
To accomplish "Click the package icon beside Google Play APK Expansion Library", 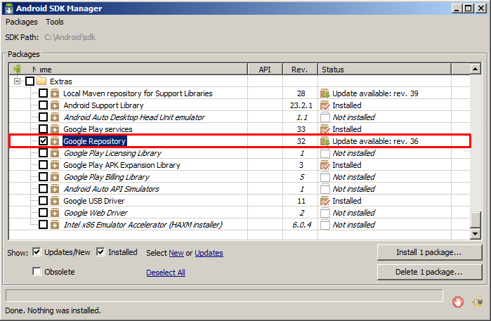I will (55, 165).
